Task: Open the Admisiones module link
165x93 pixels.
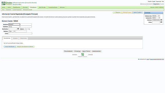Action: click(143, 4)
